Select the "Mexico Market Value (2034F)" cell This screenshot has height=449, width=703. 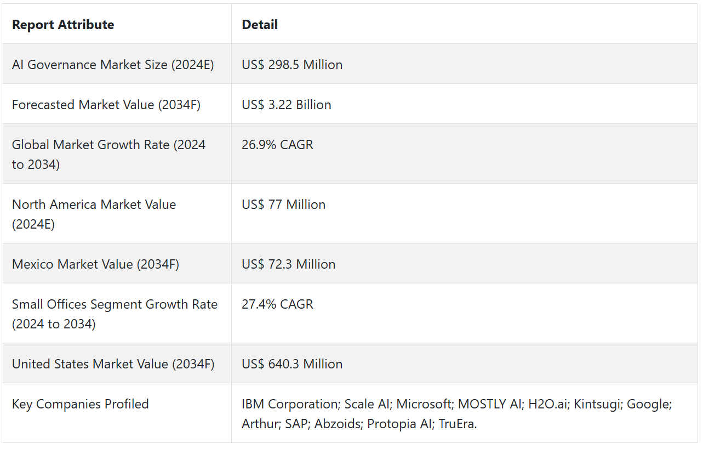(x=95, y=264)
